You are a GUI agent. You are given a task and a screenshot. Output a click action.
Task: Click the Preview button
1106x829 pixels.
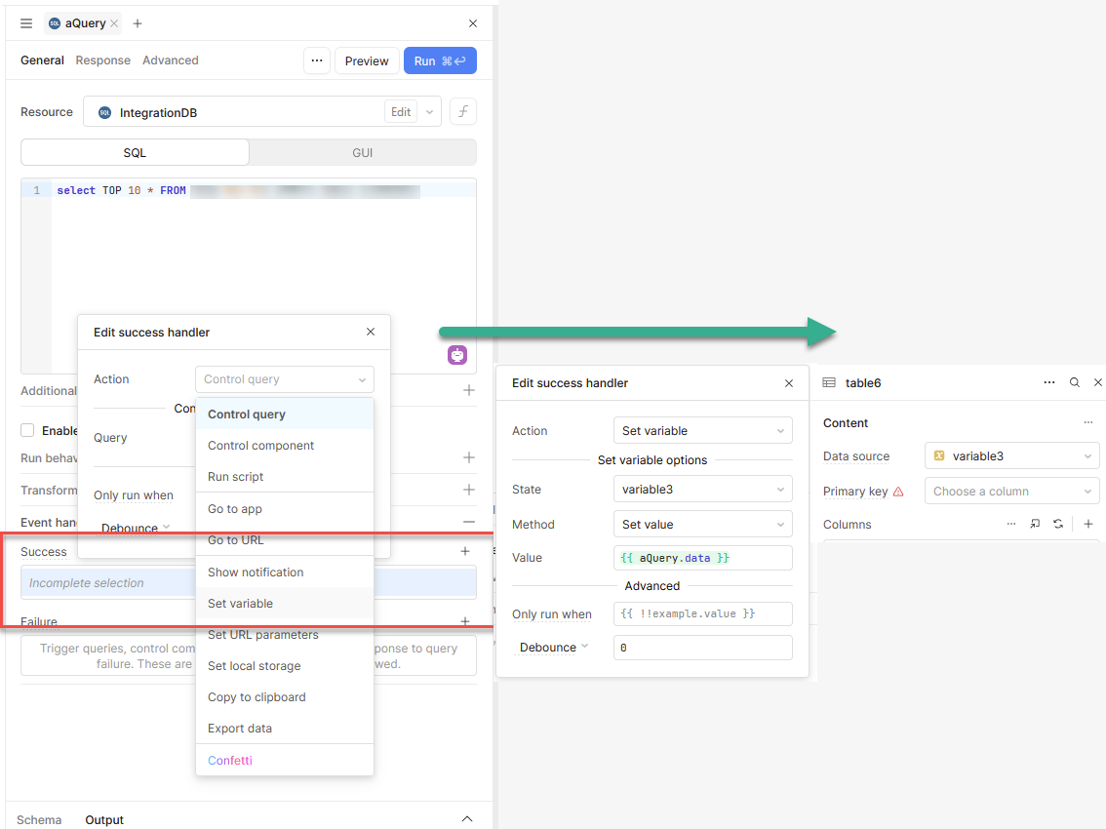(366, 60)
